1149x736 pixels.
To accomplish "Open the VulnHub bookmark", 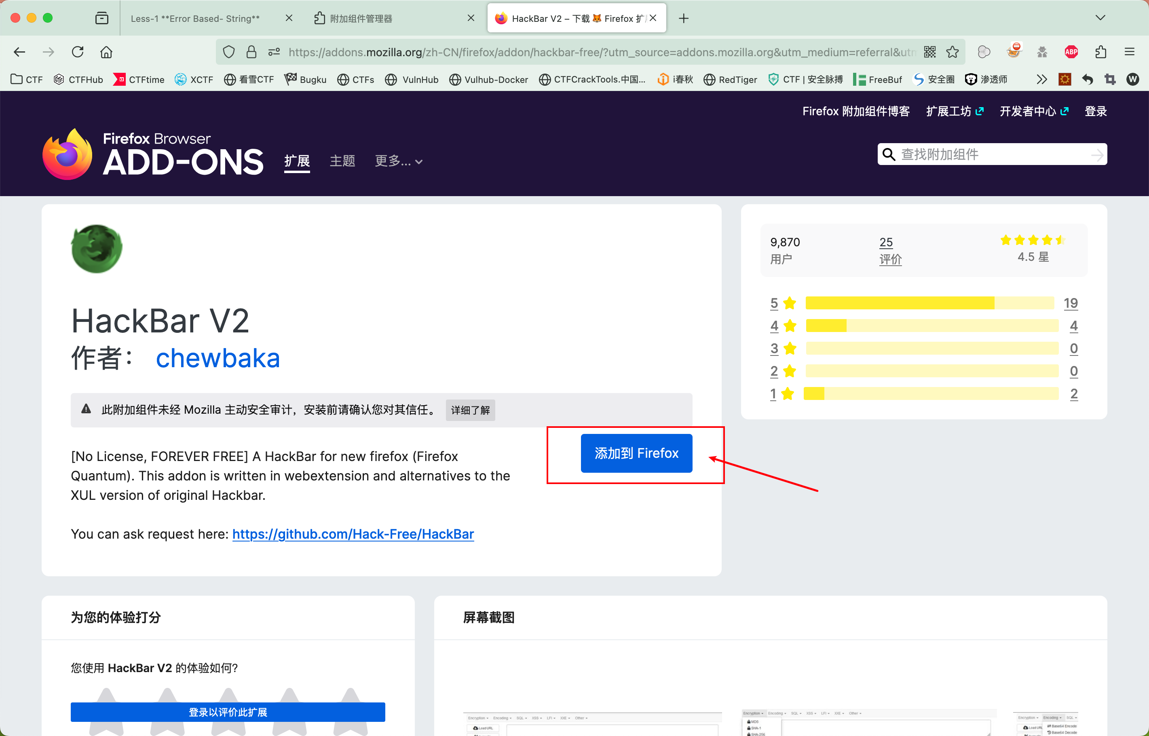I will coord(411,79).
